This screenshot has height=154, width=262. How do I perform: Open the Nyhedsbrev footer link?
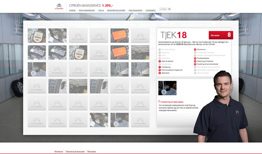(x=59, y=151)
